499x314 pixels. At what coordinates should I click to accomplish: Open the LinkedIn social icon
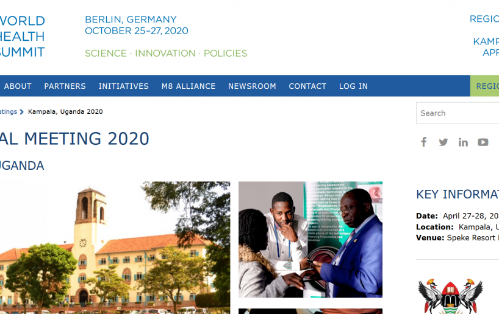[x=463, y=142]
